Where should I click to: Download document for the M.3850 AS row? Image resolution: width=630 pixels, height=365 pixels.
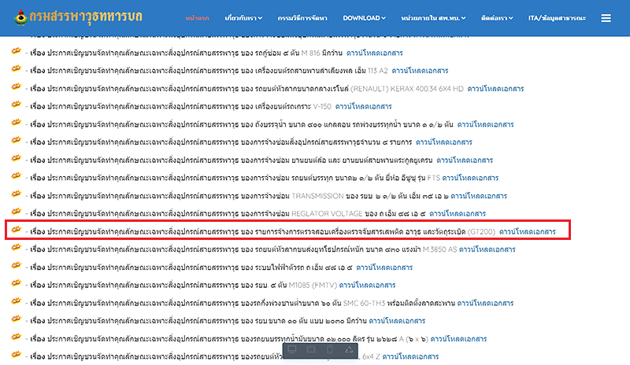pyautogui.click(x=487, y=249)
